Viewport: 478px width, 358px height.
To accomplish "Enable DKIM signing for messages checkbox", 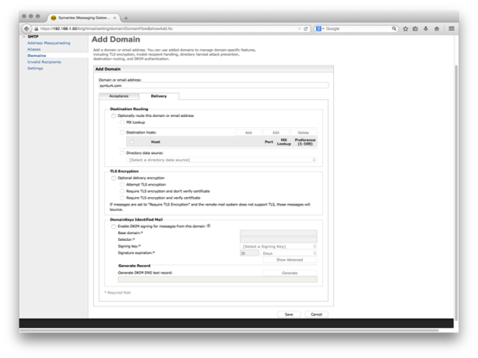I will (x=113, y=226).
